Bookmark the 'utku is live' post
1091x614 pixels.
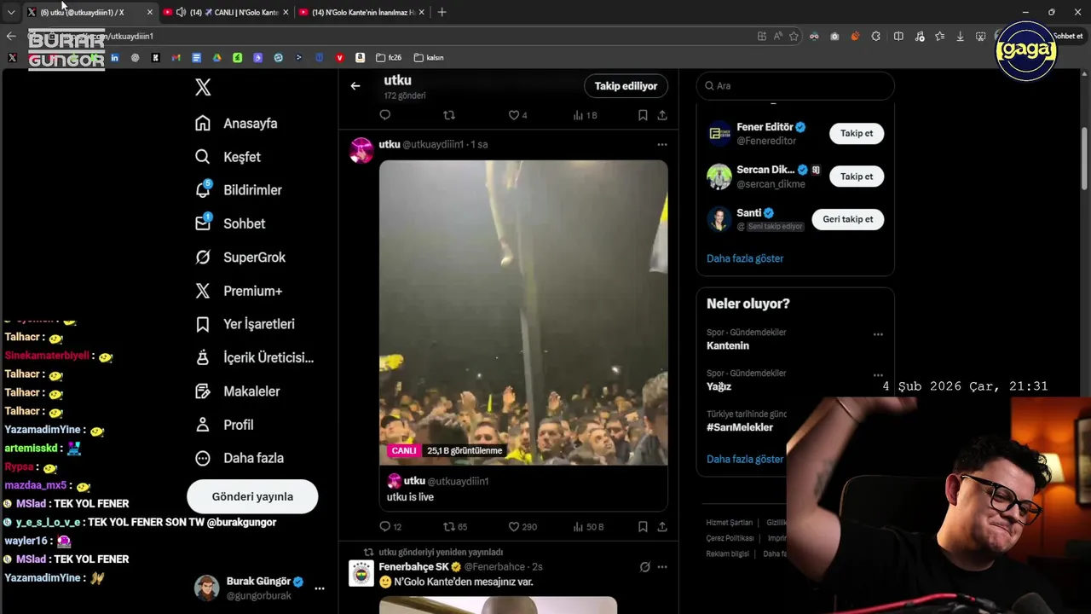pyautogui.click(x=643, y=527)
